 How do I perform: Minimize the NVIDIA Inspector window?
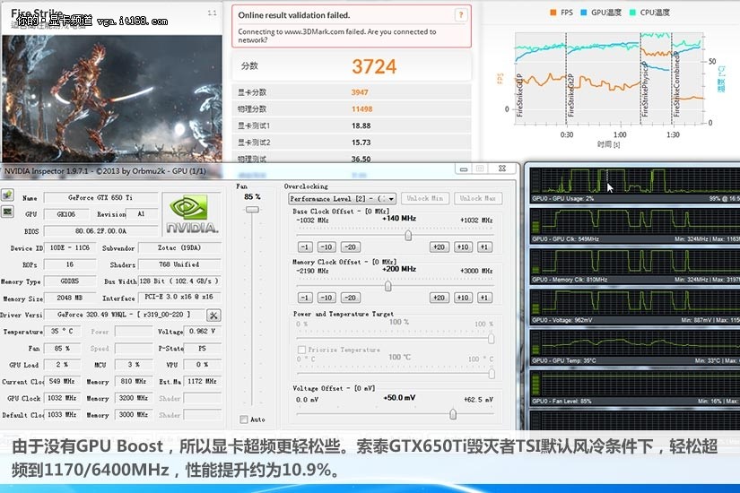click(x=464, y=169)
